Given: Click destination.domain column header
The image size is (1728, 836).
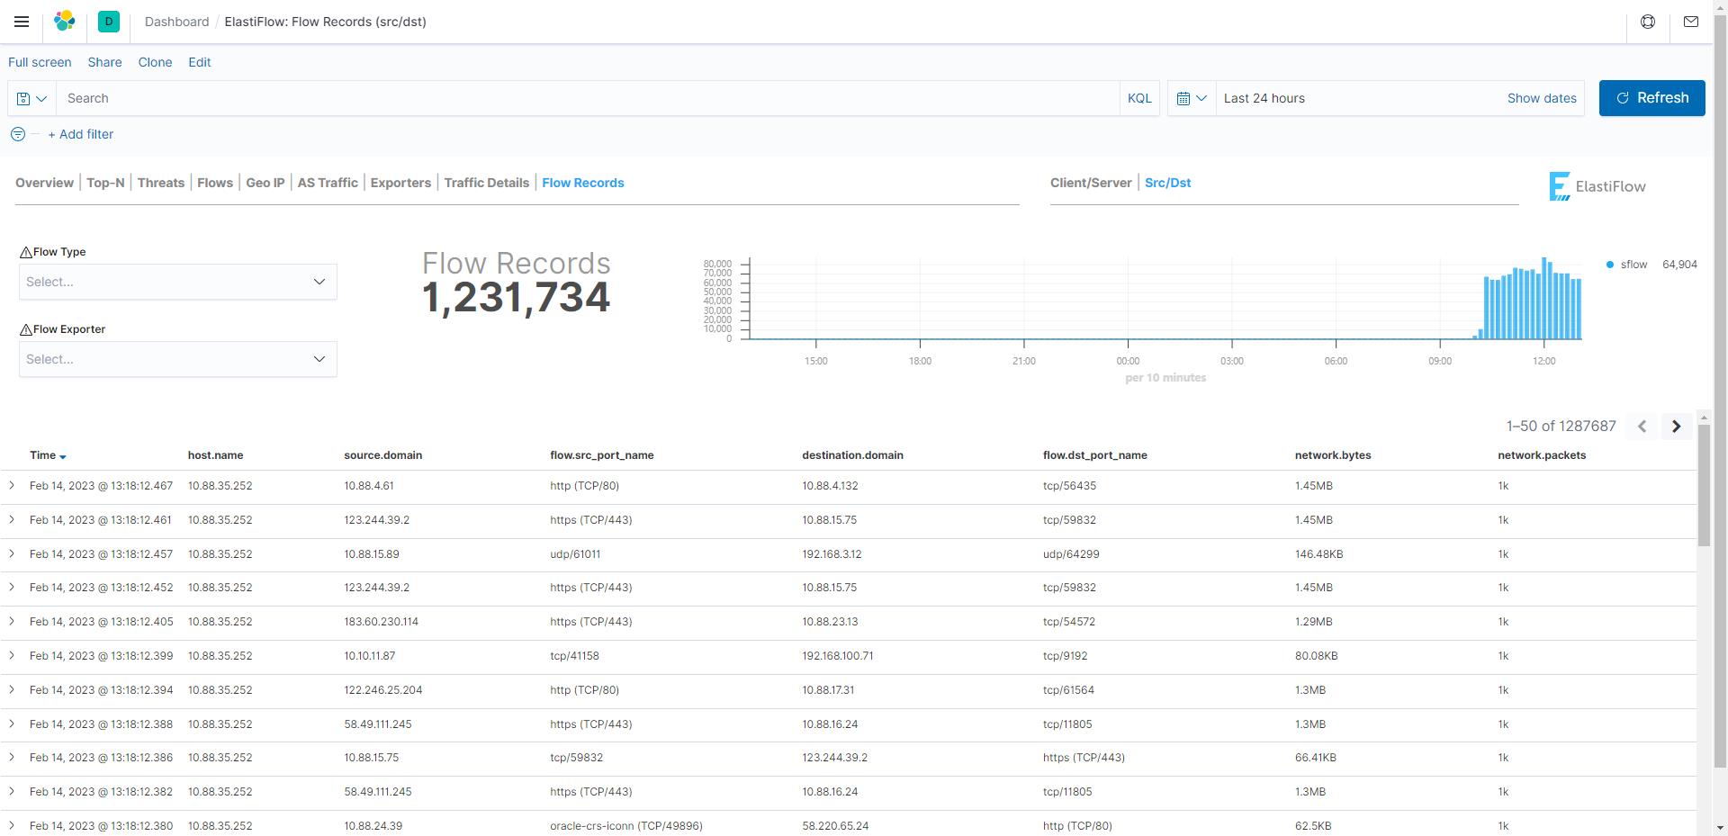Looking at the screenshot, I should [x=852, y=455].
